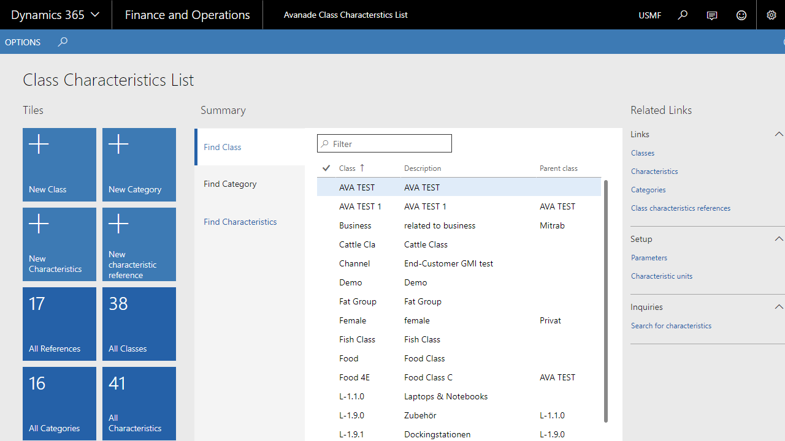Select the Find Class tab
785x441 pixels.
coord(250,147)
